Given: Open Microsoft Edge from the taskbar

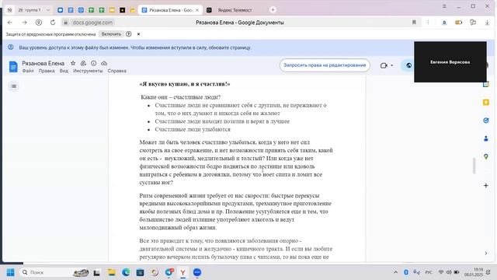Looking at the screenshot, I should [x=126, y=272].
